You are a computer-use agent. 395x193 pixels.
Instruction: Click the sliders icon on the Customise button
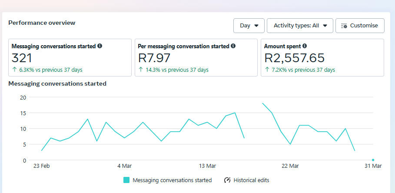click(x=344, y=26)
